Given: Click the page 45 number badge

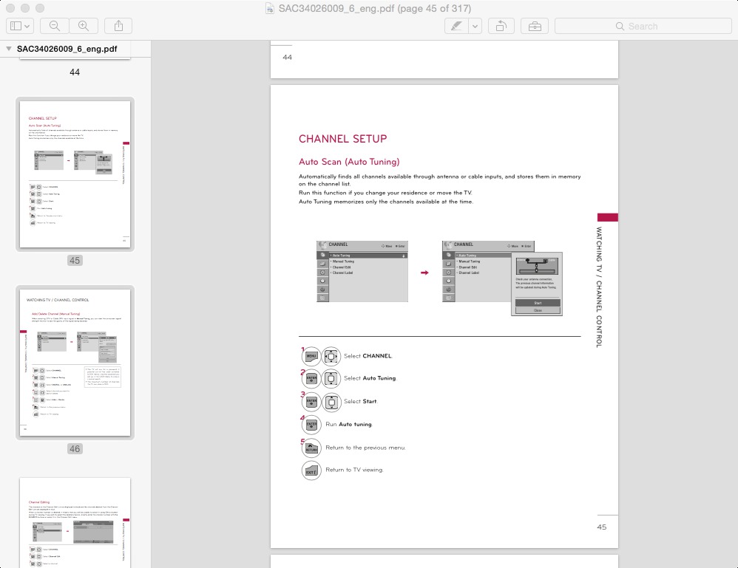Looking at the screenshot, I should [75, 260].
